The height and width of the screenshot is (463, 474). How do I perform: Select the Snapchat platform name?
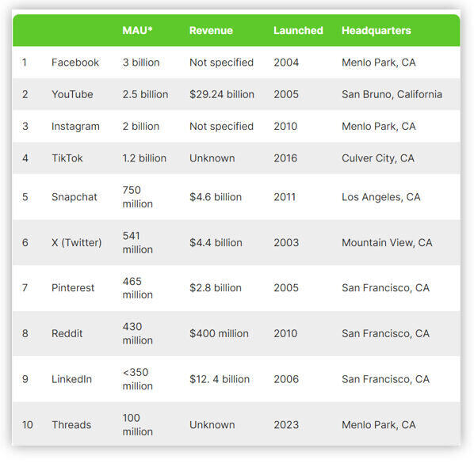pos(75,197)
